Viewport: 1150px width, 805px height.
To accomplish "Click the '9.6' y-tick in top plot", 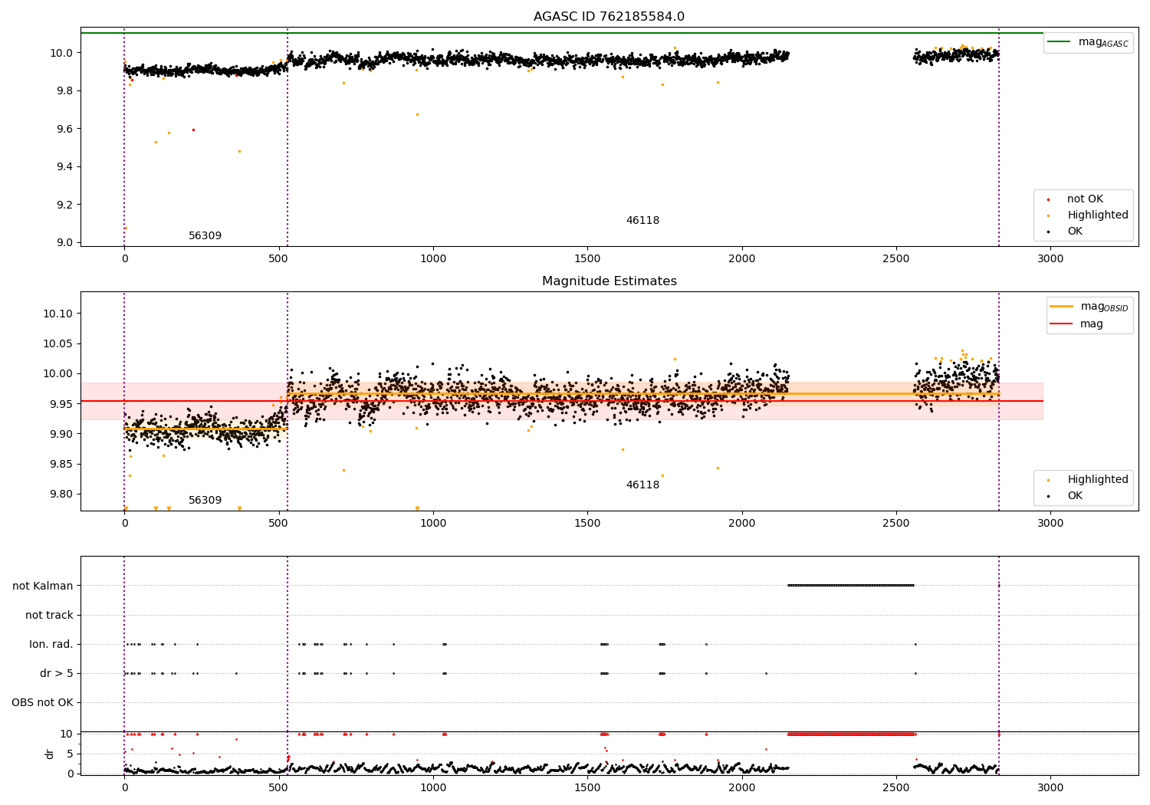I will coord(64,129).
